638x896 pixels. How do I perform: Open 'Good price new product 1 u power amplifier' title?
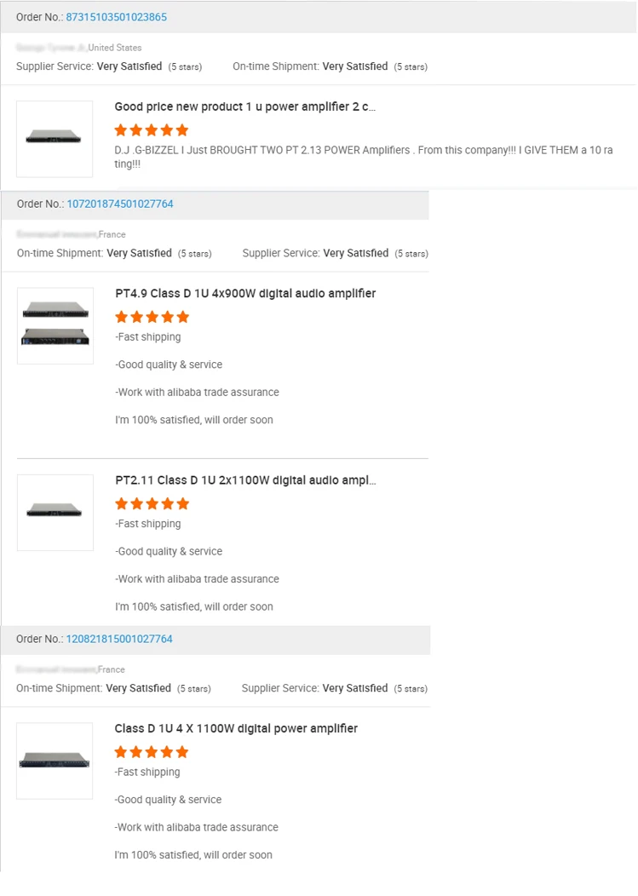coord(245,106)
